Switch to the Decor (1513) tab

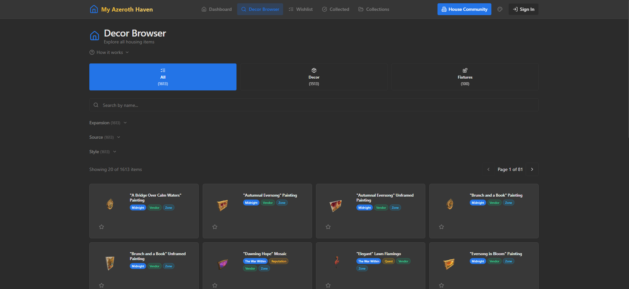tap(314, 77)
